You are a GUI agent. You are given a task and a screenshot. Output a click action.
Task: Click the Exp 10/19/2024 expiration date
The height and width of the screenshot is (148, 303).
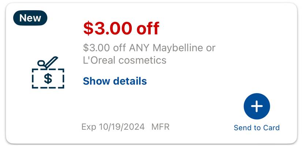113,127
